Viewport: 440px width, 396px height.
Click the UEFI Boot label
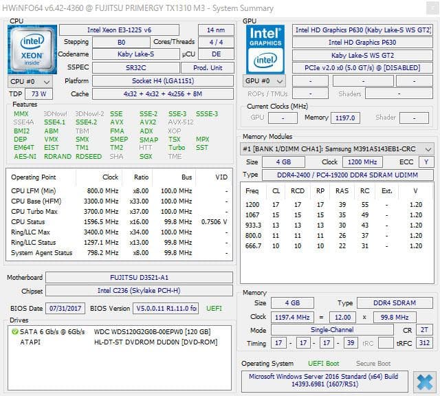323,364
